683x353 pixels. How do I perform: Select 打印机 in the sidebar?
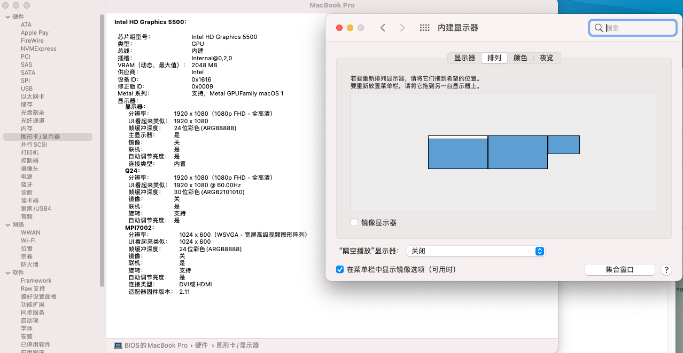[x=30, y=153]
